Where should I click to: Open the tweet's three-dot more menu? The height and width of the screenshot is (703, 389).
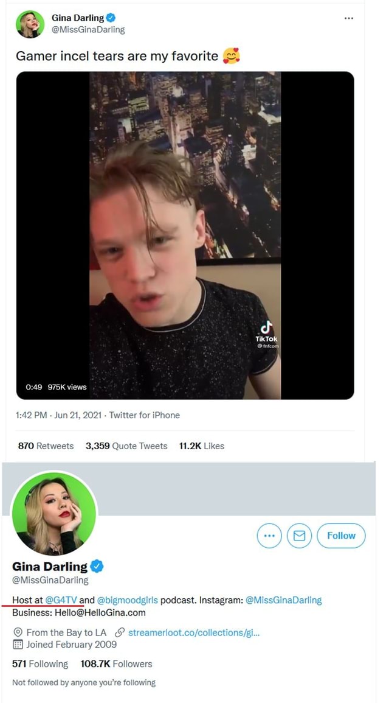point(349,18)
